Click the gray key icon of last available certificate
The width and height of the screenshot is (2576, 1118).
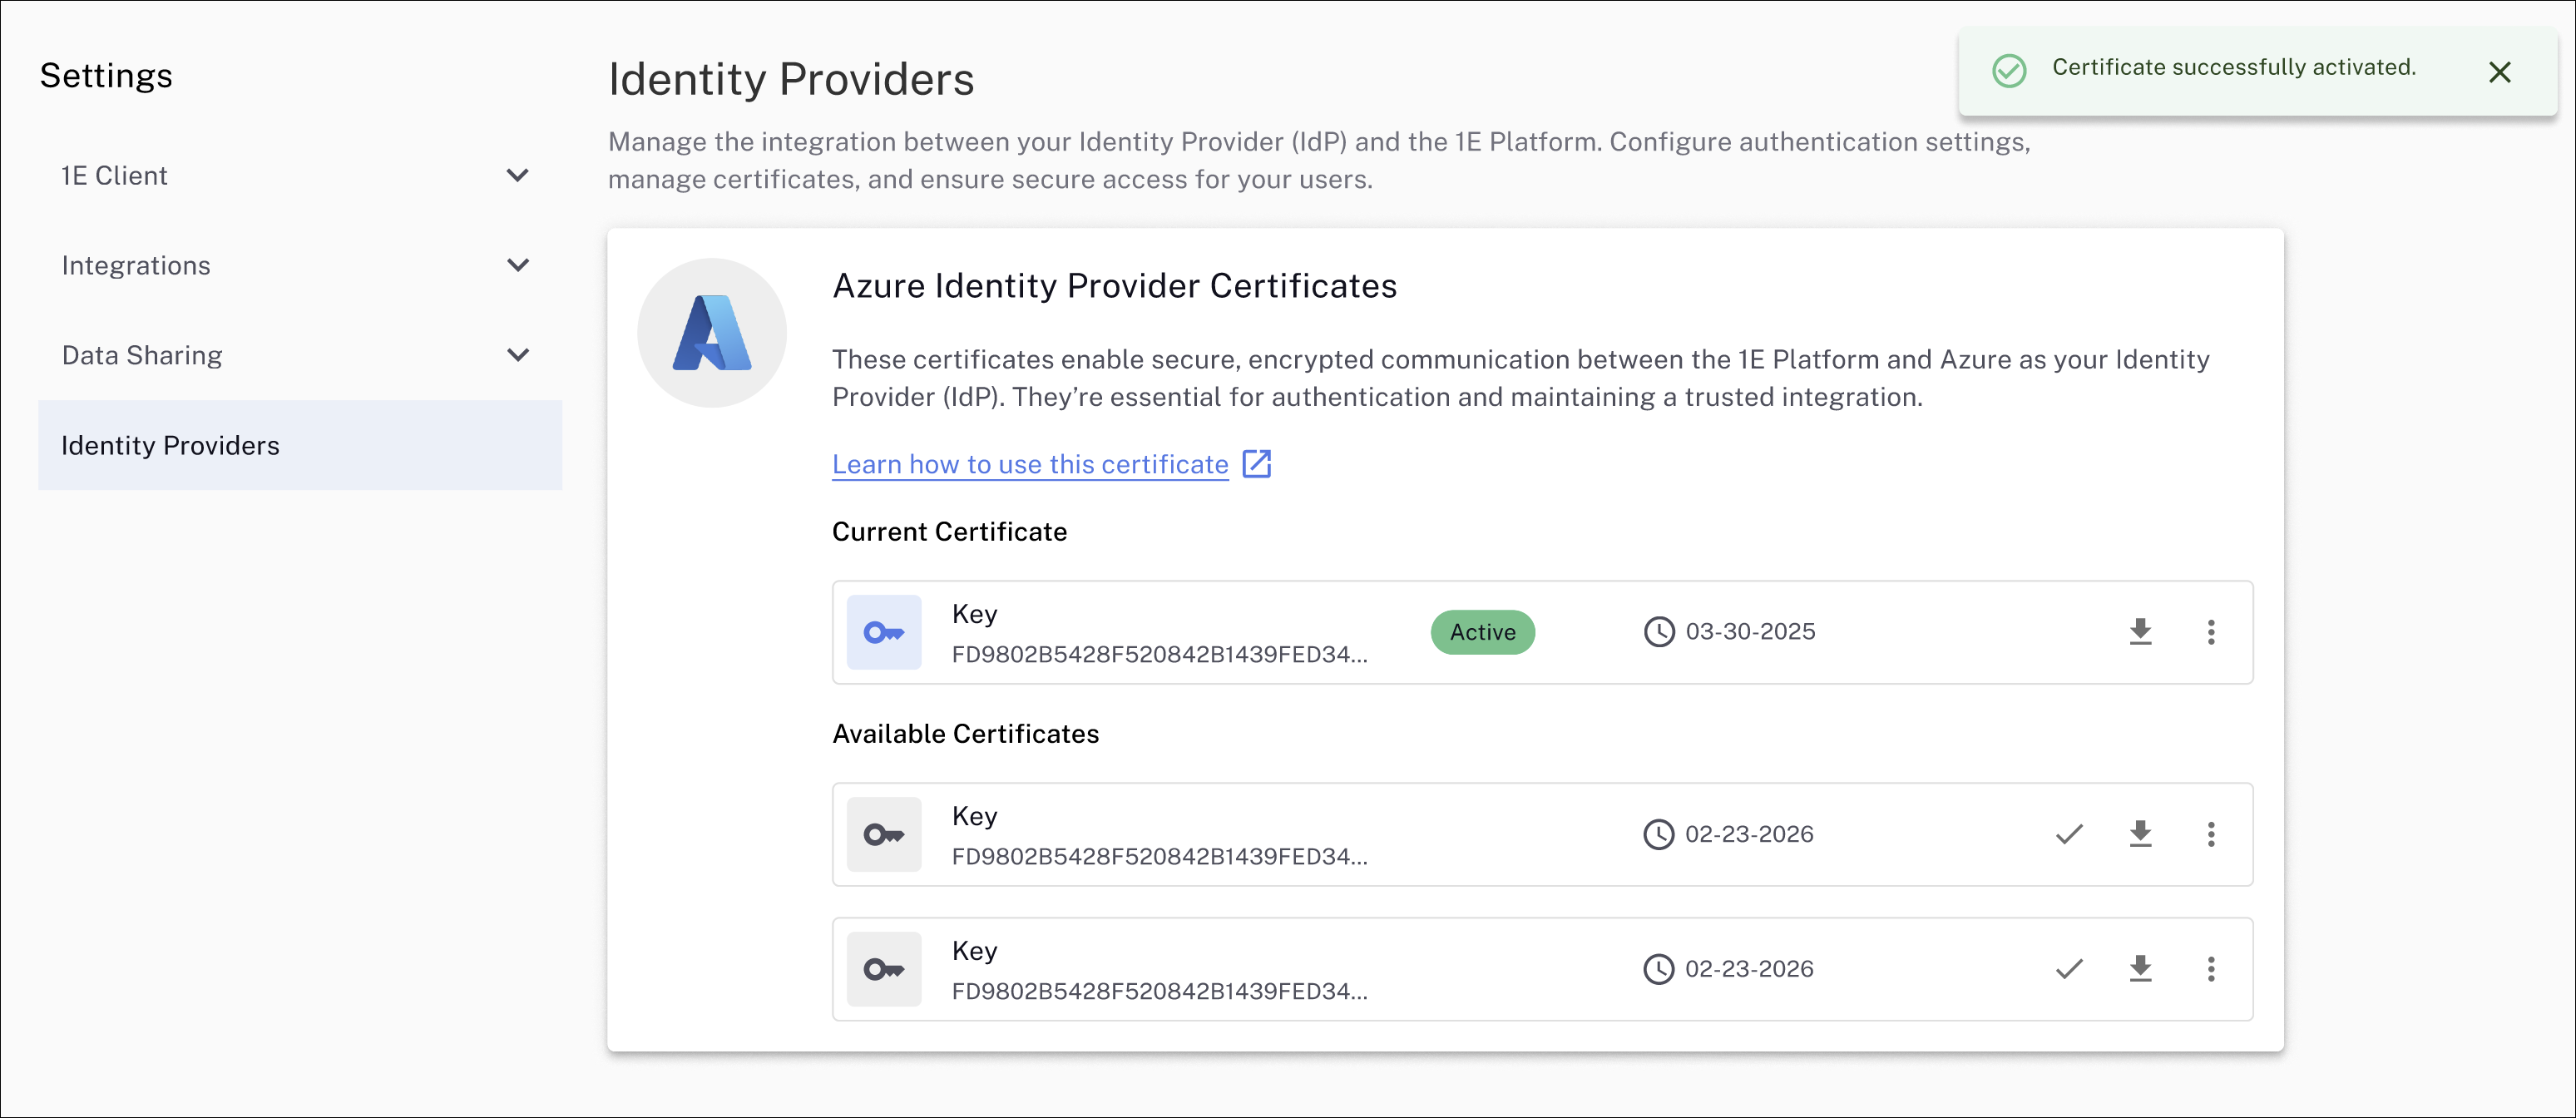[x=884, y=969]
